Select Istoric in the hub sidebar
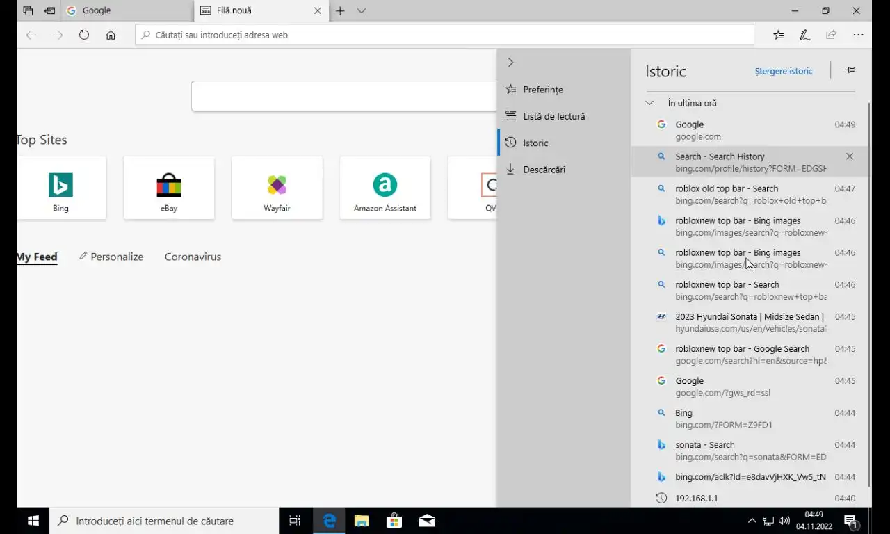Viewport: 890px width, 534px height. click(564, 143)
